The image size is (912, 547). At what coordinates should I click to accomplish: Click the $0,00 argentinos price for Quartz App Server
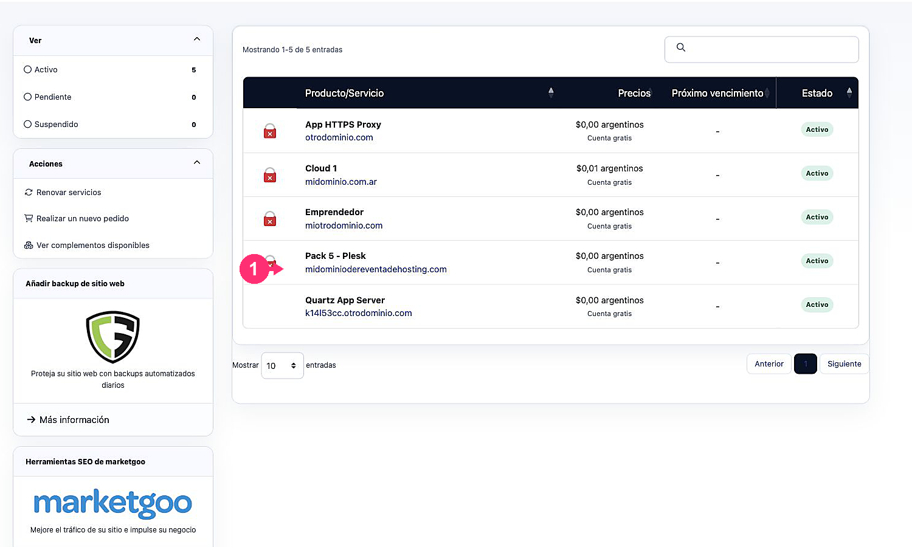click(610, 300)
